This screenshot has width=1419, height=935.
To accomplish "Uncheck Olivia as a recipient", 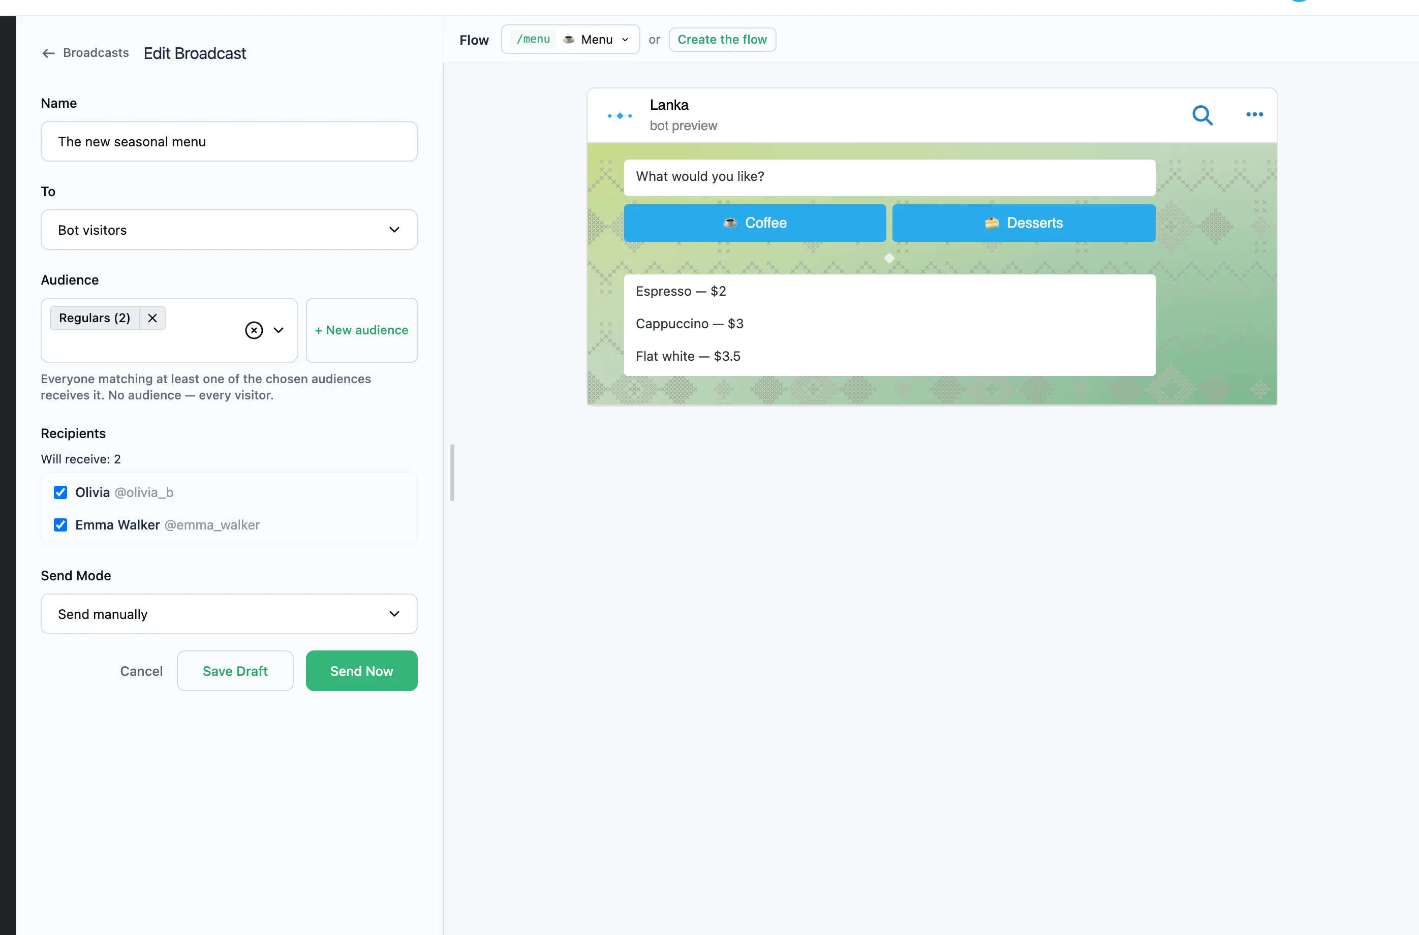I will (x=60, y=492).
